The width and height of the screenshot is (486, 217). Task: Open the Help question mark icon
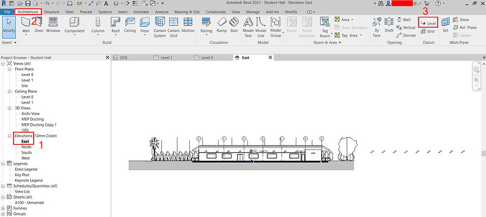click(438, 4)
